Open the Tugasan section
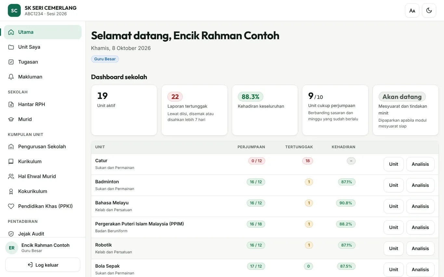Image resolution: width=444 pixels, height=277 pixels. [x=43, y=62]
